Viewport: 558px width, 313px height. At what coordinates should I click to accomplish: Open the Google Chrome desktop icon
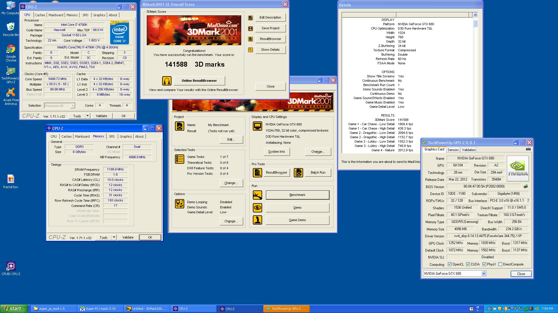pos(11,53)
